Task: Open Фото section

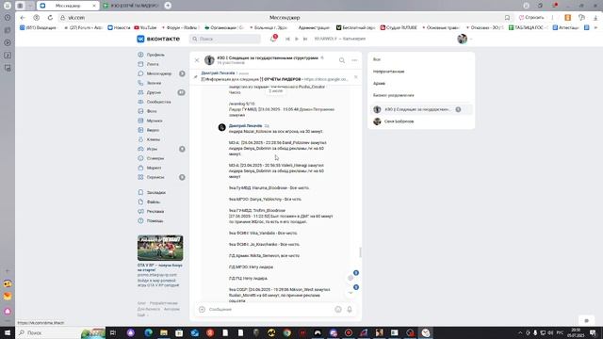Action: [152, 111]
